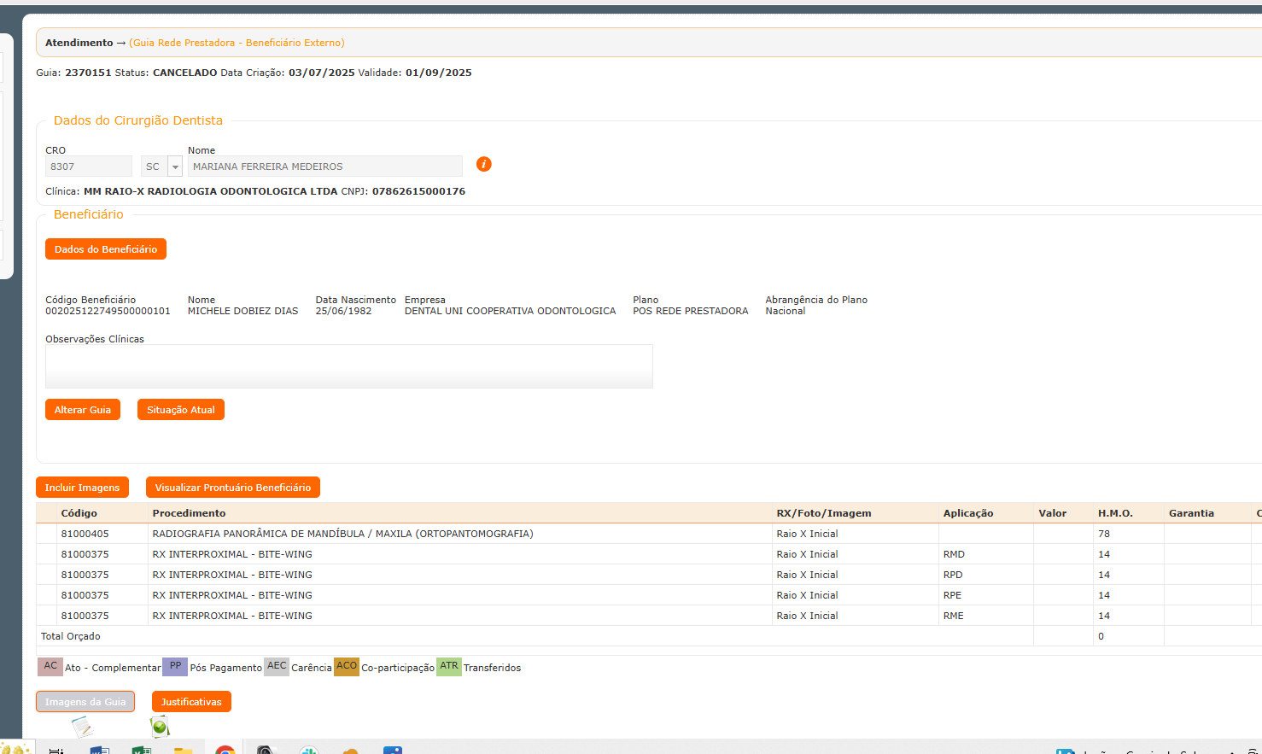Click H.M.O. value 14 in the RME row
The height and width of the screenshot is (754, 1262).
point(1104,616)
